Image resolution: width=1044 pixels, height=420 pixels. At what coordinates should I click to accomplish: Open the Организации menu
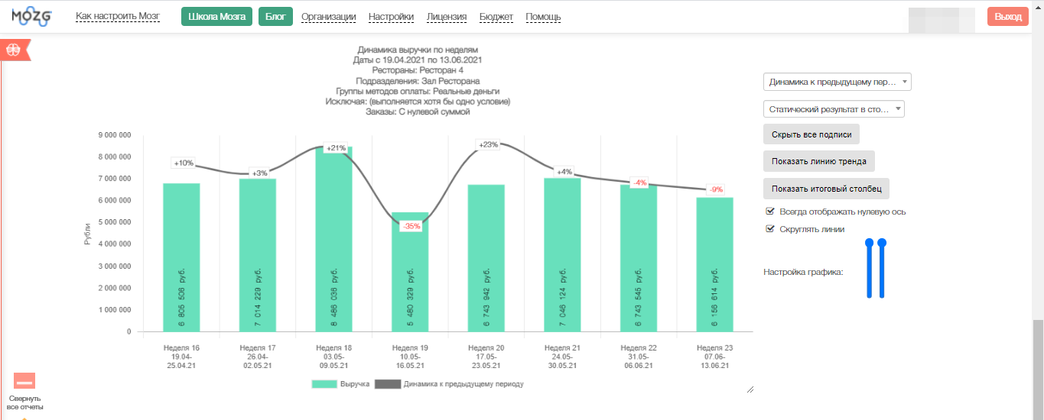(328, 17)
